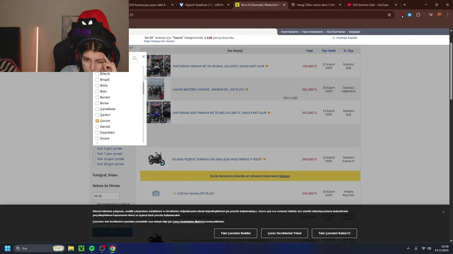Expand Diğer Kategorileri Göster
This screenshot has height=254, width=453.
click(x=159, y=41)
